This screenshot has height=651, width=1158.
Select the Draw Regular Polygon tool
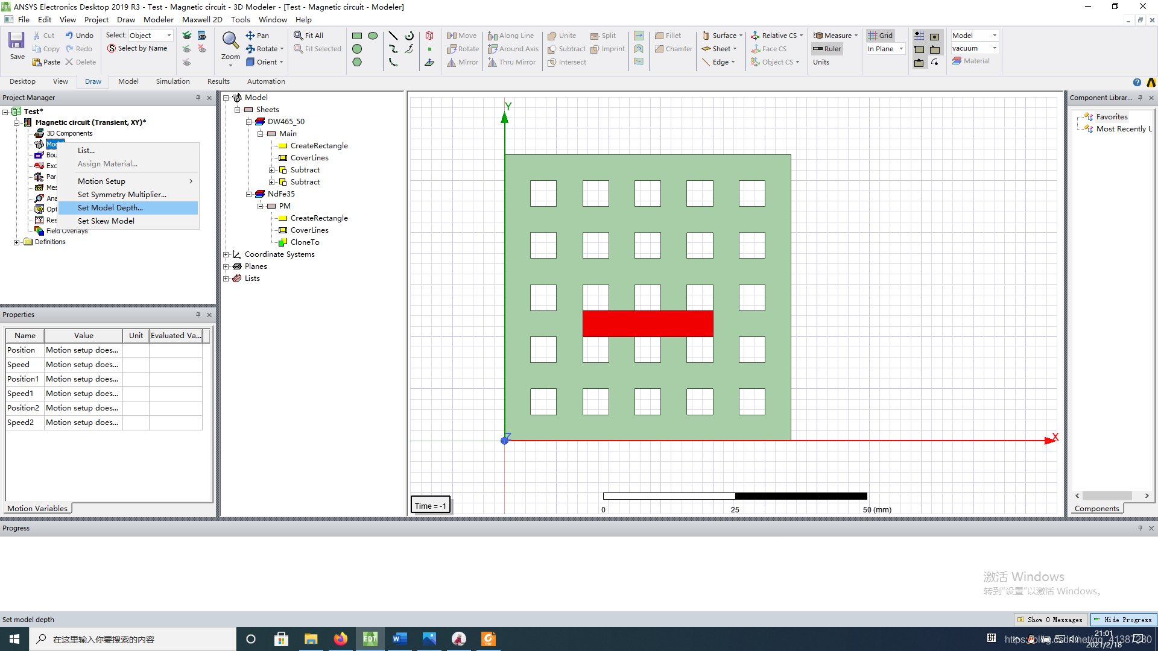[357, 62]
